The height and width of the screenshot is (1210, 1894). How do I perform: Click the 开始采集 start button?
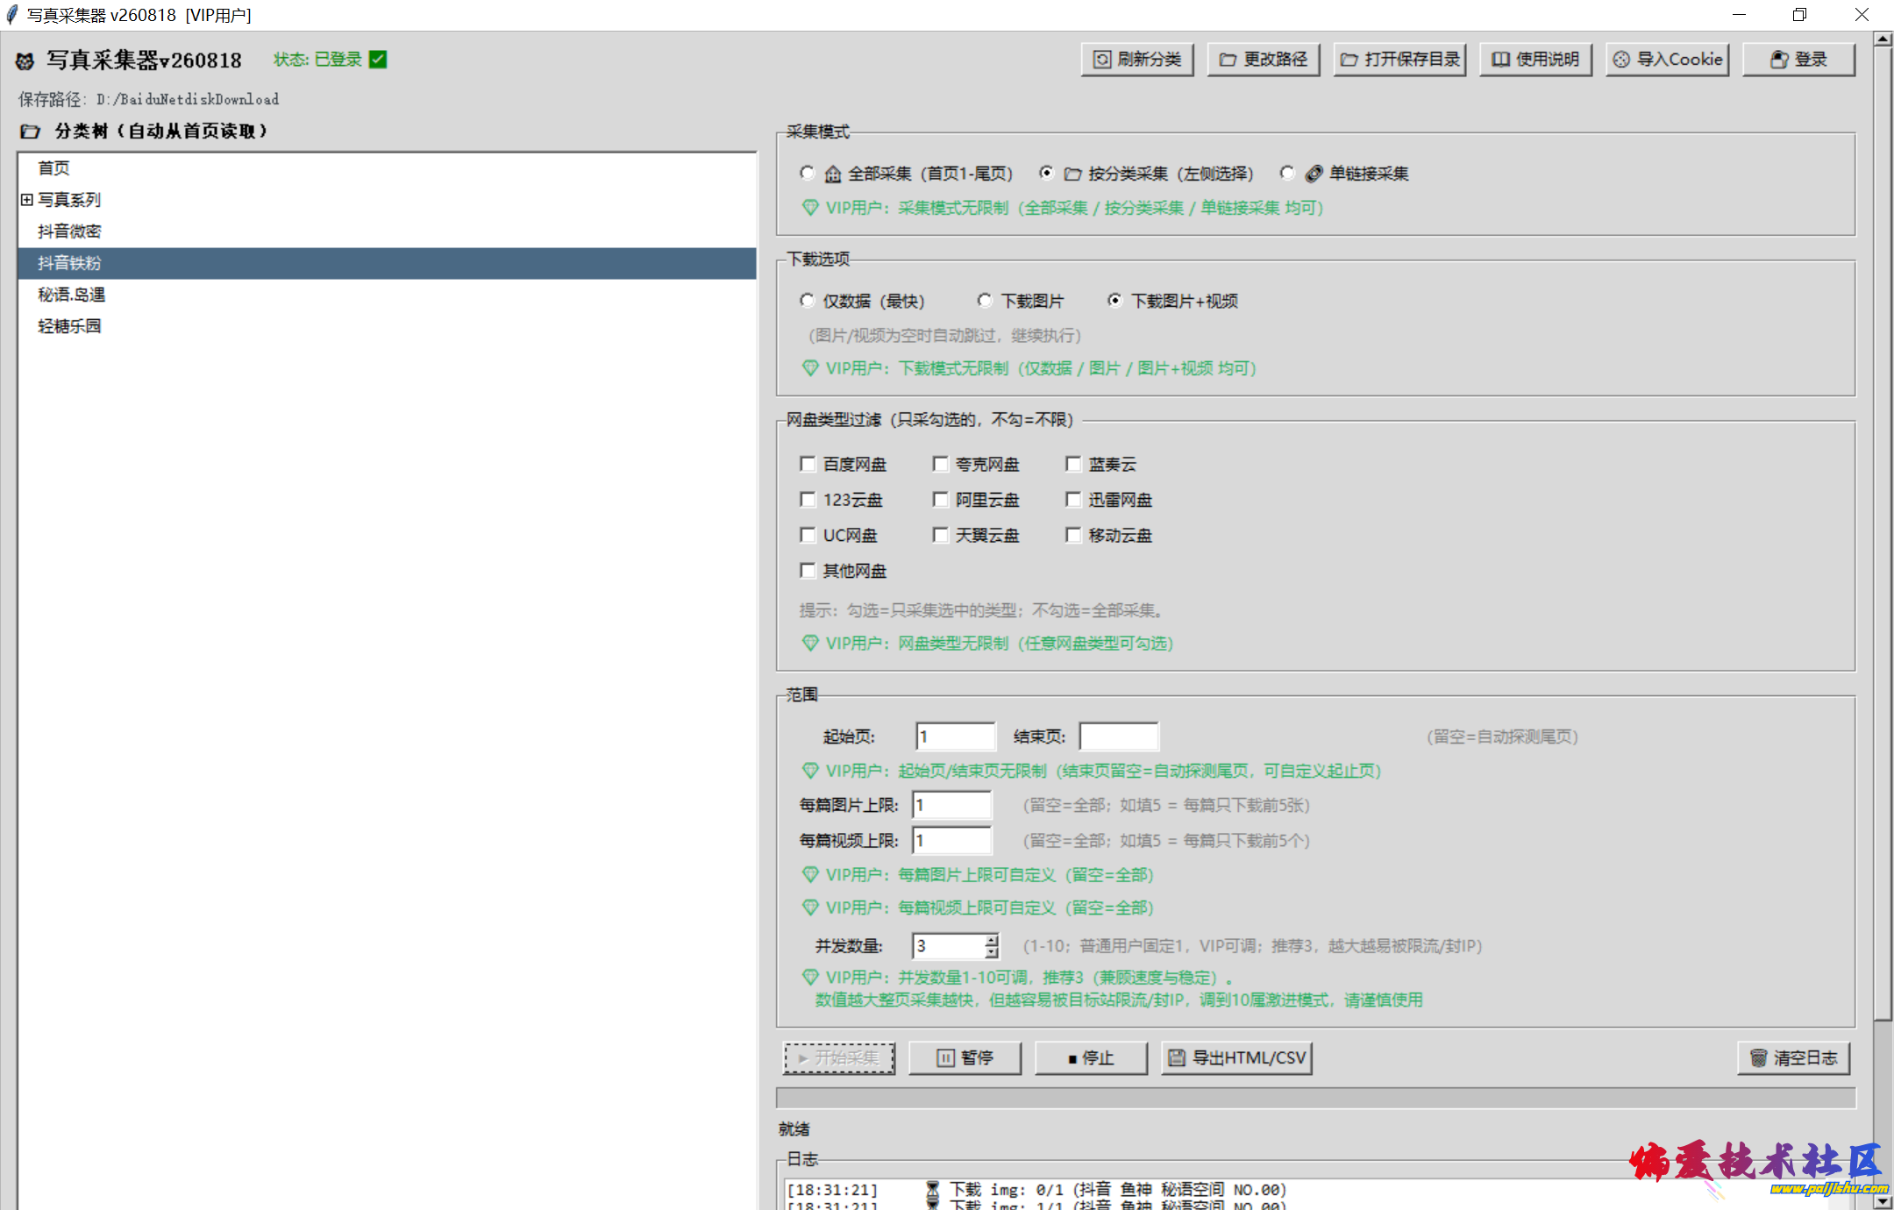tap(839, 1058)
